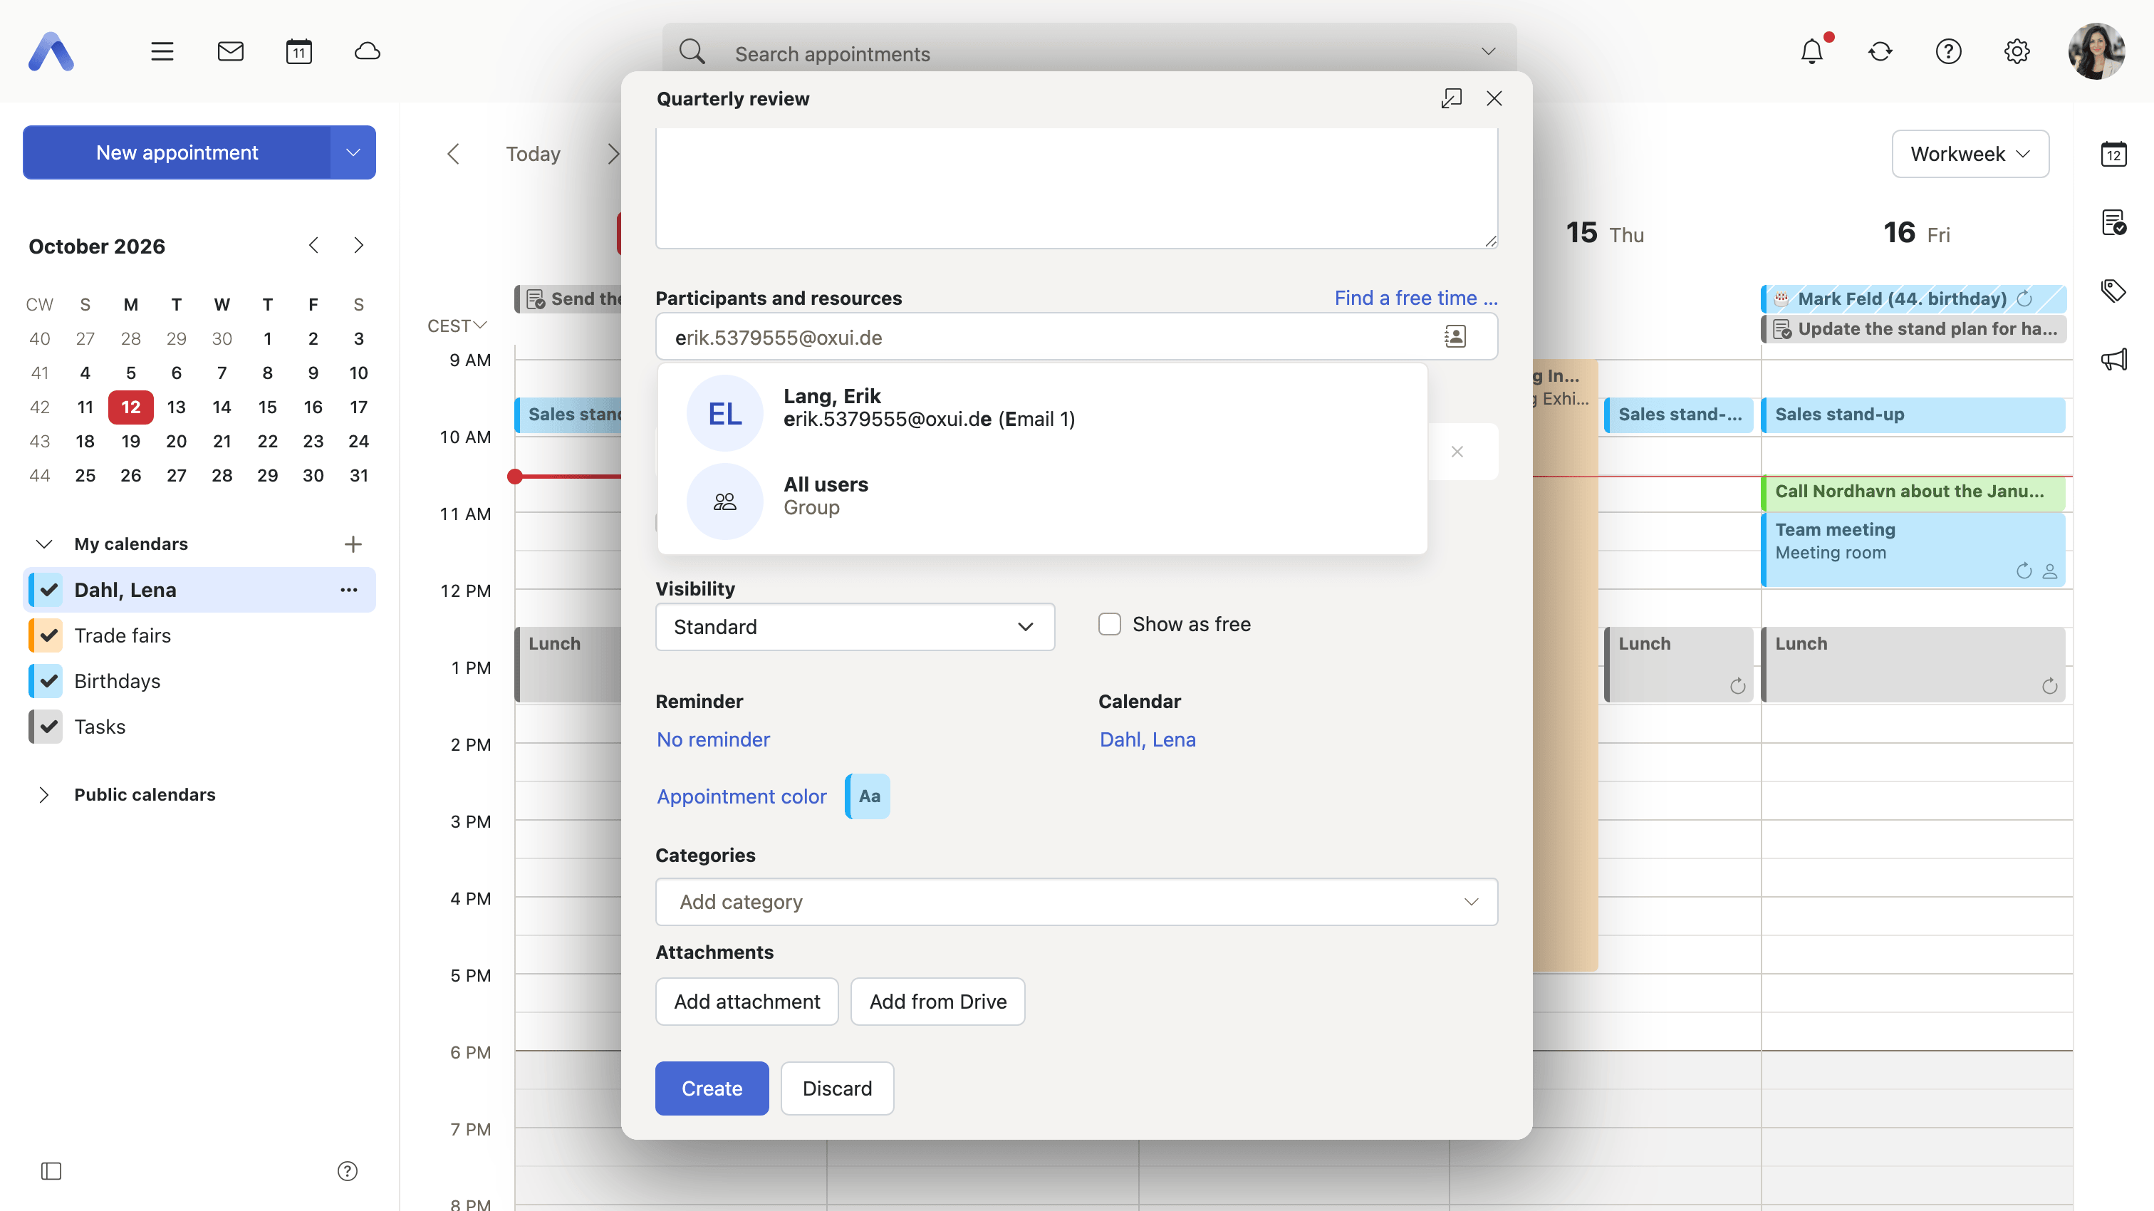2154x1211 pixels.
Task: Open the Mail app icon
Action: 230,52
